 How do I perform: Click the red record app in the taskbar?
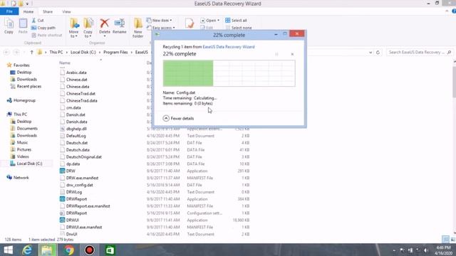click(89, 250)
